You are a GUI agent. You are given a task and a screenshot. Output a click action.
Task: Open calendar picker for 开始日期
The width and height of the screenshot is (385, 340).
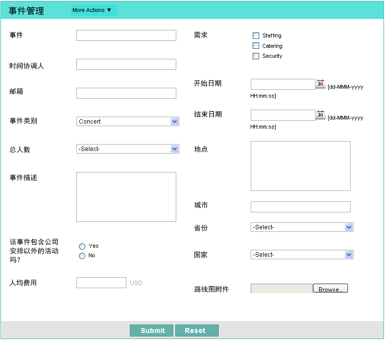click(320, 84)
